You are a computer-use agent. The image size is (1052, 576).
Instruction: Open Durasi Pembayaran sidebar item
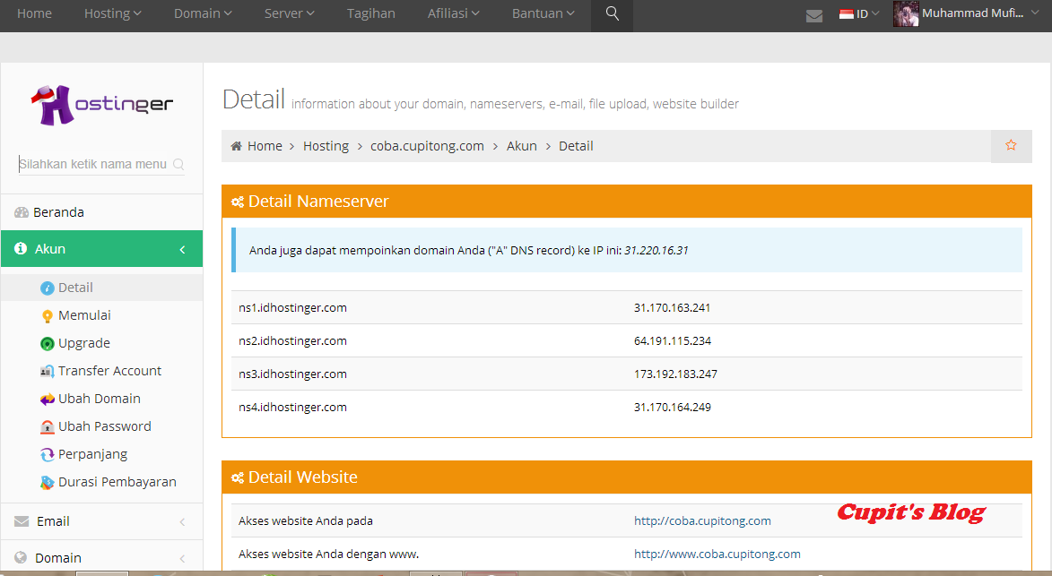click(117, 482)
